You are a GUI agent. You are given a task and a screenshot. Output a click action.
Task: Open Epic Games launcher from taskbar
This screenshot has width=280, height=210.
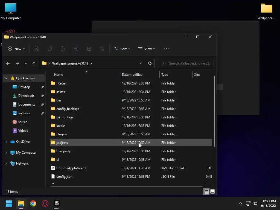tap(57, 203)
